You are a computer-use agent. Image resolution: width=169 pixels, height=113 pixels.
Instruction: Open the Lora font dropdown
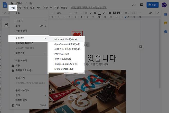(x=64, y=13)
